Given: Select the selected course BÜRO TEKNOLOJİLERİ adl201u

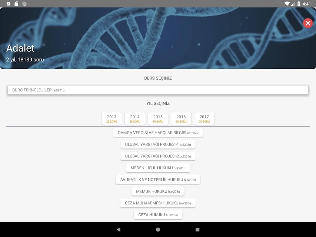Looking at the screenshot, I should coord(158,90).
